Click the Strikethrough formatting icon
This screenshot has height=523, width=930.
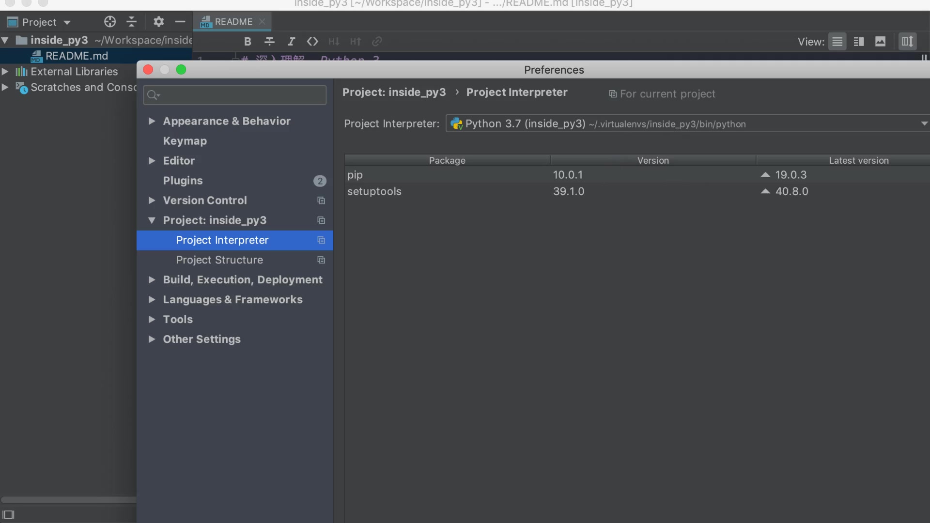(269, 42)
